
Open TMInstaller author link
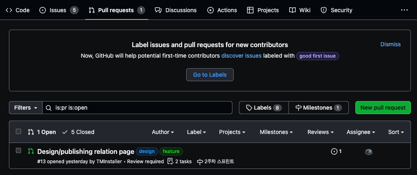[x=109, y=162]
